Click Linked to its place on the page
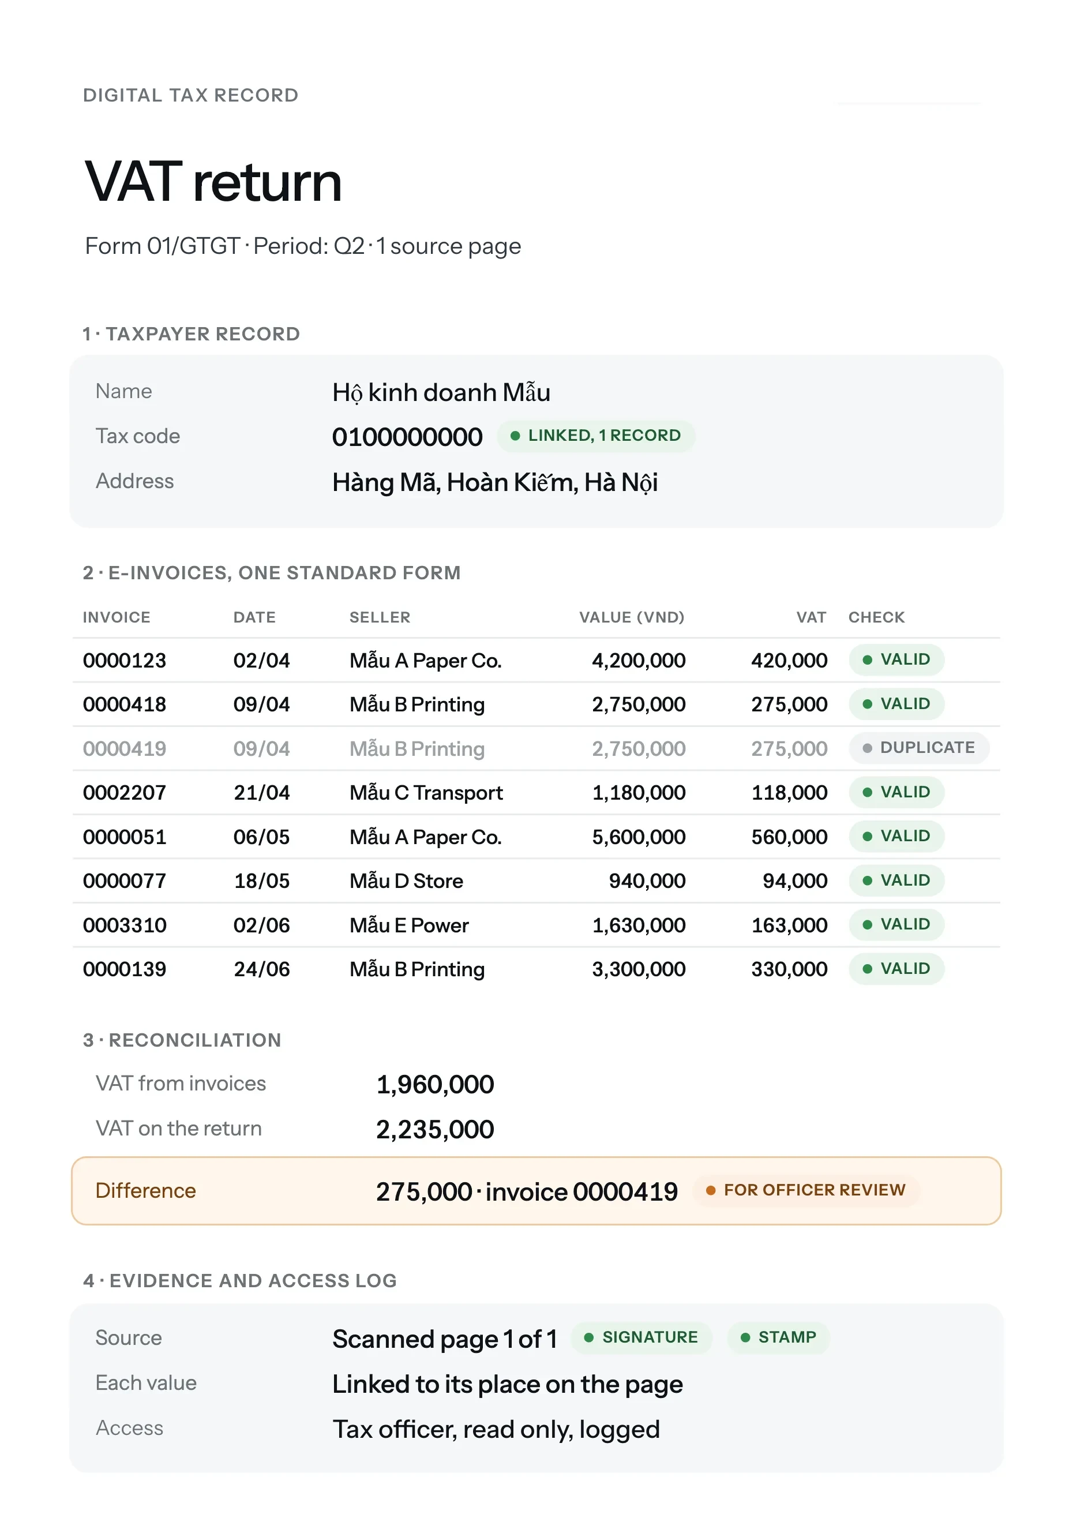The image size is (1073, 1518). 507,1385
